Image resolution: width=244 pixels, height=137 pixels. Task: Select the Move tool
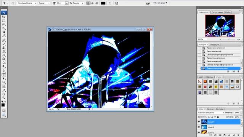4,17
